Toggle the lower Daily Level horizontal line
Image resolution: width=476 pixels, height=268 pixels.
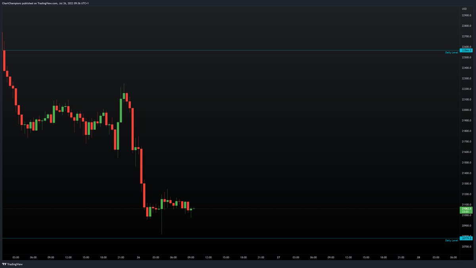click(x=238, y=238)
